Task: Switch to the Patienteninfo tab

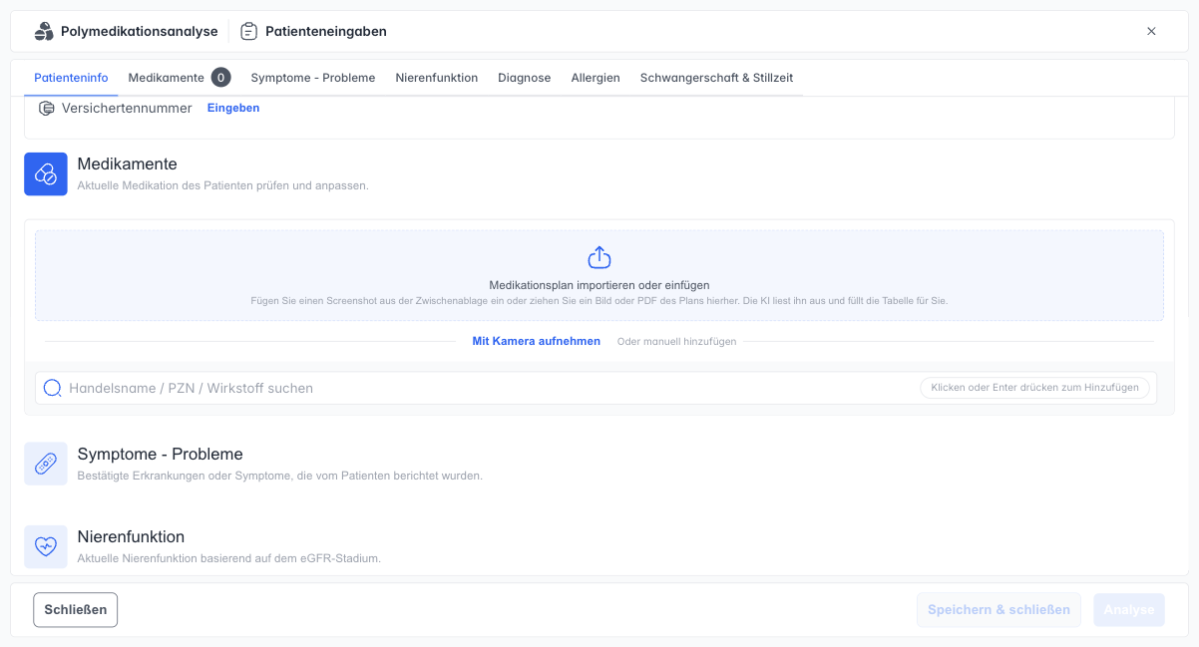Action: (71, 78)
